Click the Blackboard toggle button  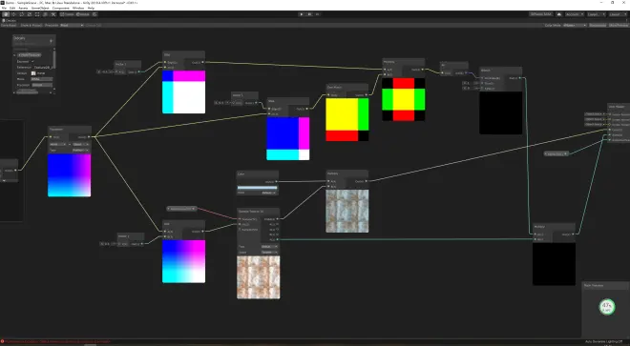pyautogui.click(x=598, y=26)
